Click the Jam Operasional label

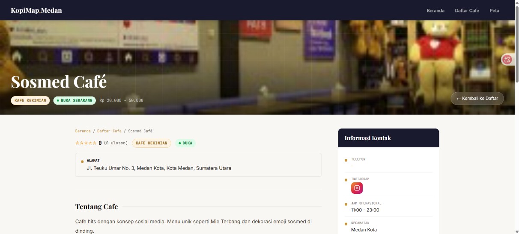click(366, 203)
